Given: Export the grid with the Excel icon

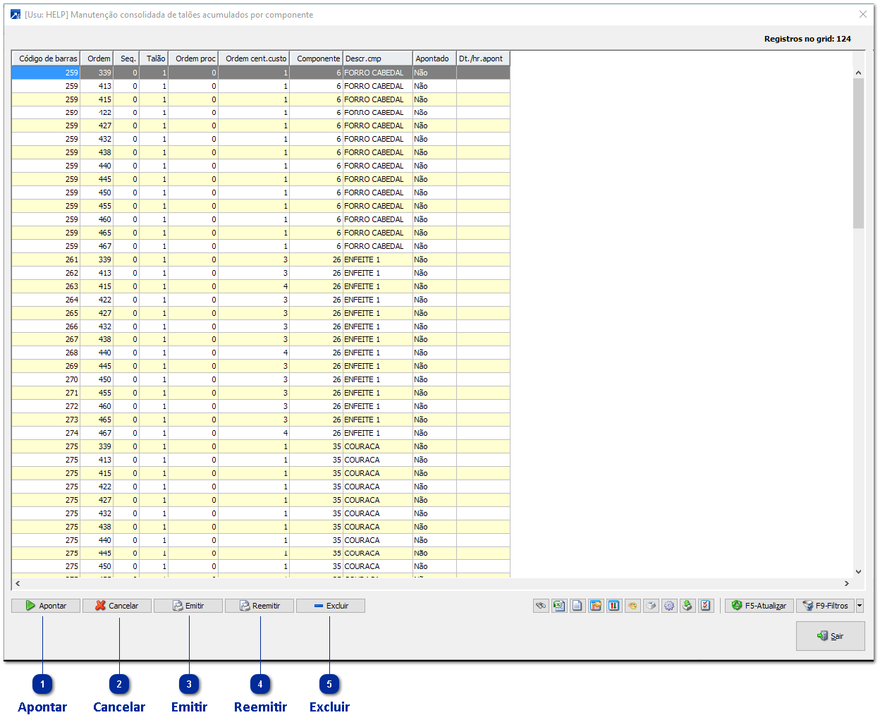Looking at the screenshot, I should [x=559, y=606].
